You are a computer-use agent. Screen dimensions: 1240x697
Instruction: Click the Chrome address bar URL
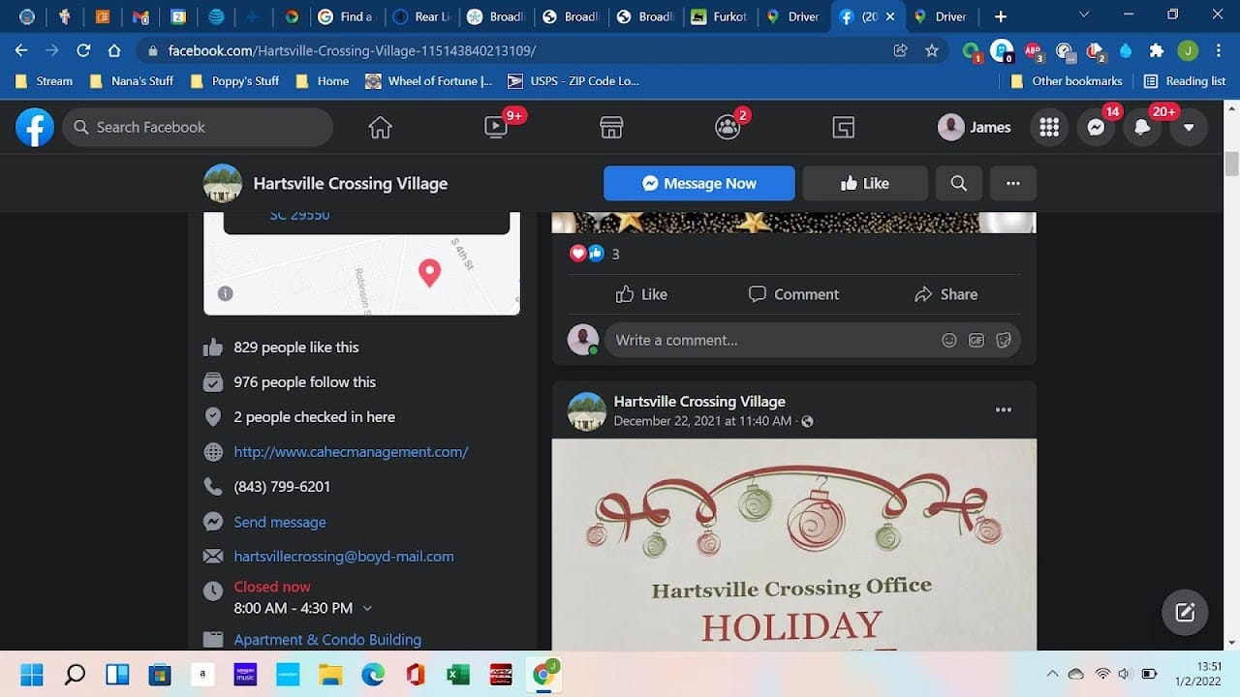(352, 50)
